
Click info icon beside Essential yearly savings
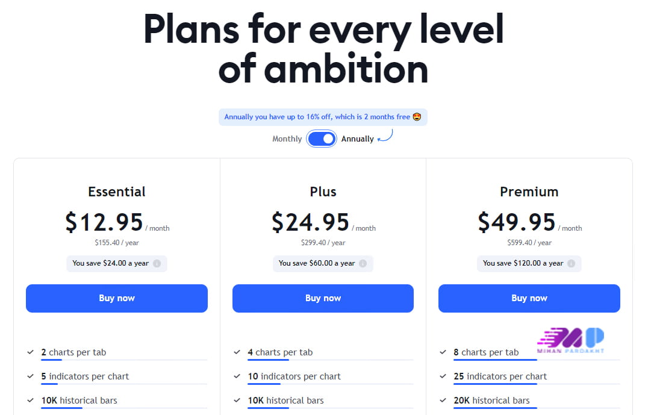(x=157, y=263)
